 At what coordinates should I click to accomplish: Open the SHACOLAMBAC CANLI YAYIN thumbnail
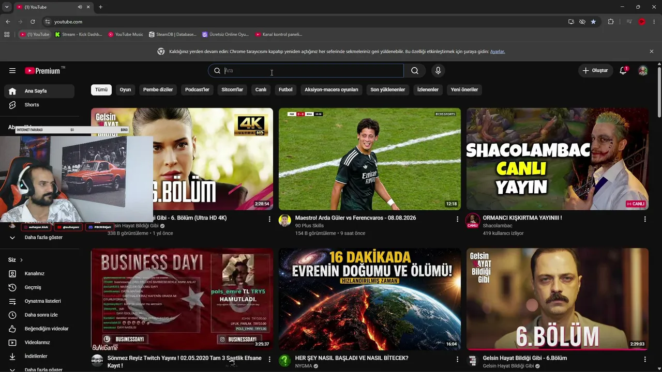pyautogui.click(x=558, y=159)
